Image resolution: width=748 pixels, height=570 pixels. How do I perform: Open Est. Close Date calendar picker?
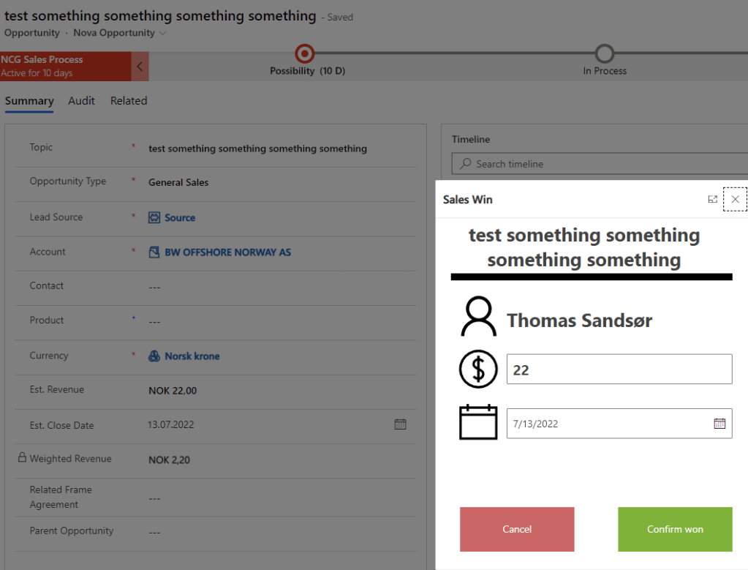click(400, 424)
